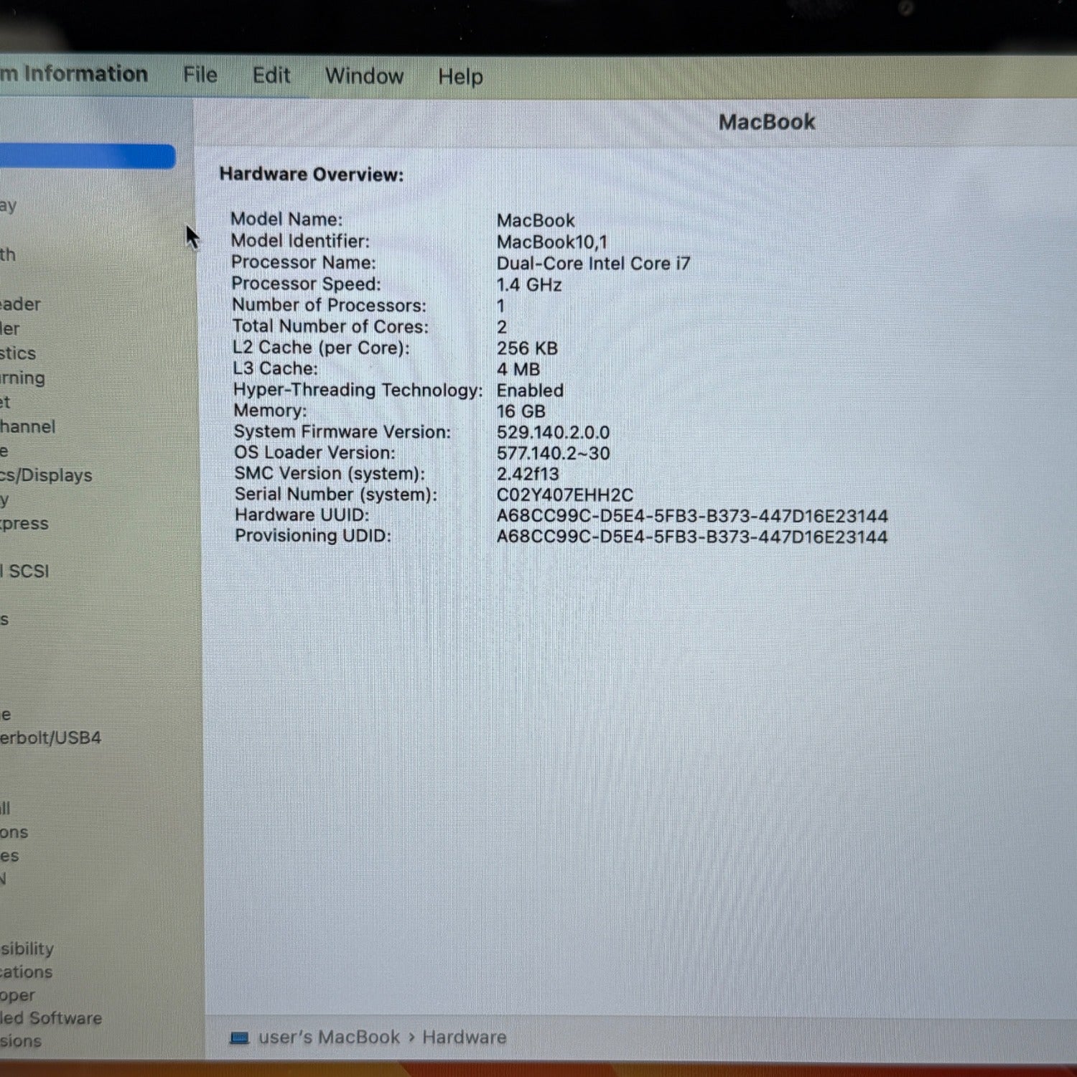The height and width of the screenshot is (1077, 1077).
Task: Select NVMExpress in the sidebar
Action: [x=24, y=523]
